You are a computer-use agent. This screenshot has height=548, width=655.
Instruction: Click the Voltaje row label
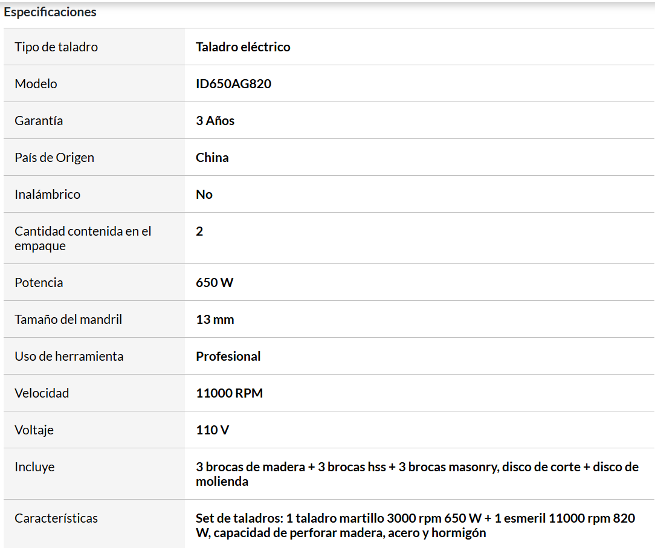[x=34, y=430]
